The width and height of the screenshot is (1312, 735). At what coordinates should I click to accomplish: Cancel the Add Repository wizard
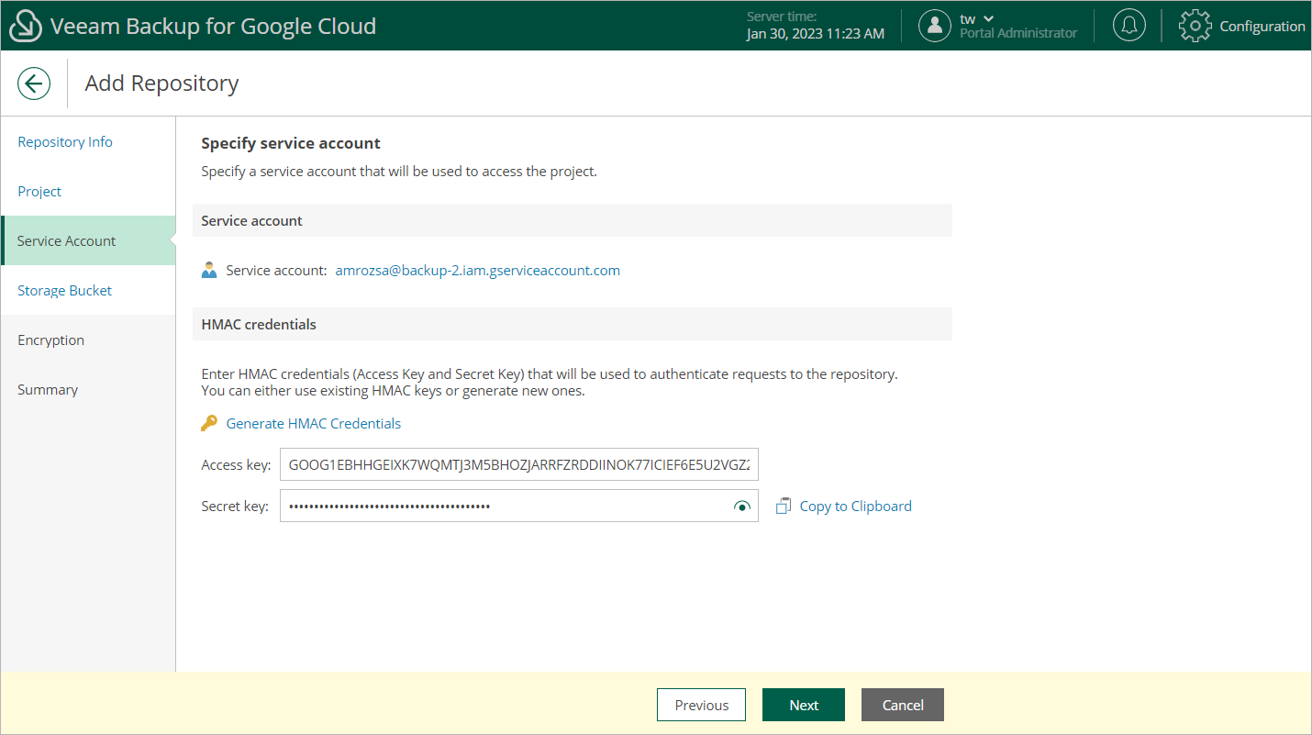coord(902,705)
